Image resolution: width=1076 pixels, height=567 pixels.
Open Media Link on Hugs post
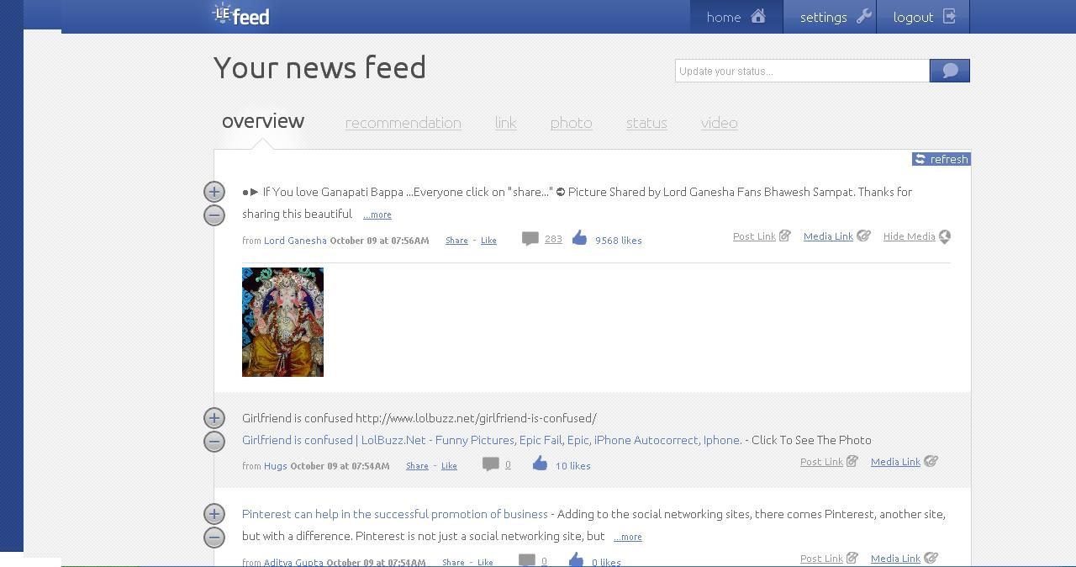(x=904, y=462)
